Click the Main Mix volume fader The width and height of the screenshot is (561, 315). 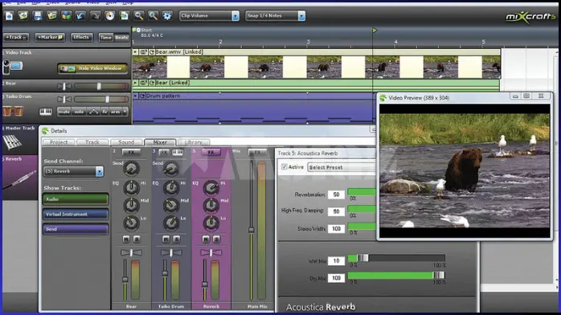coord(252,230)
